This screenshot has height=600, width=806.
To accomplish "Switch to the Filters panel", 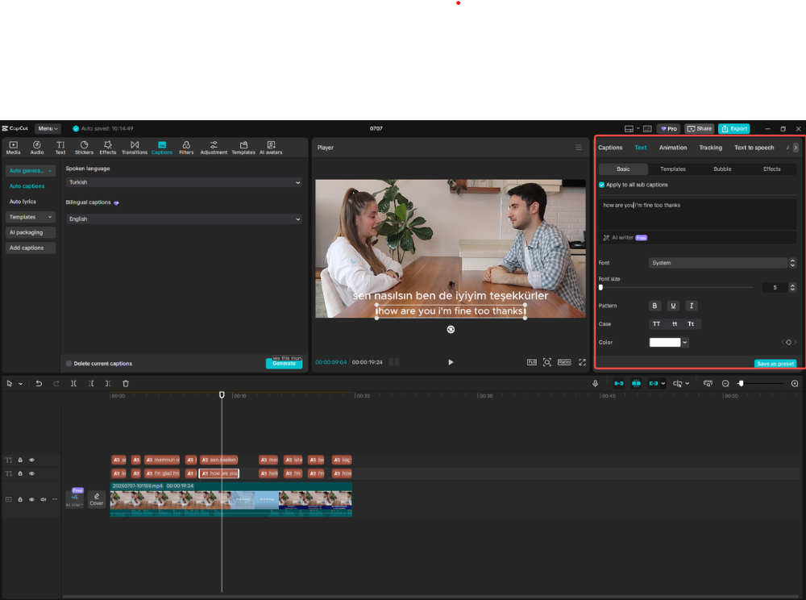I will (185, 148).
